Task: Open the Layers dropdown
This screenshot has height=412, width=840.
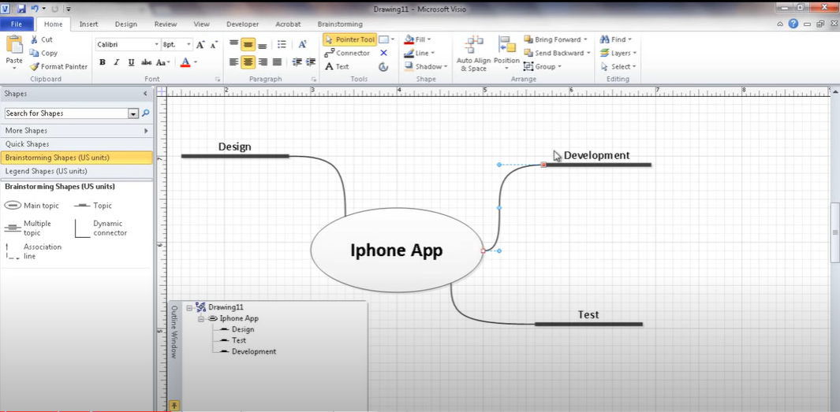Action: click(x=618, y=53)
